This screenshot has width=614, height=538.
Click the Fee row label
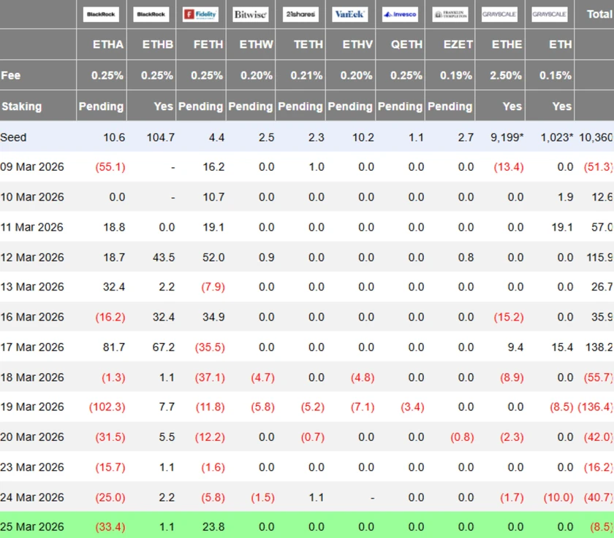pos(11,75)
